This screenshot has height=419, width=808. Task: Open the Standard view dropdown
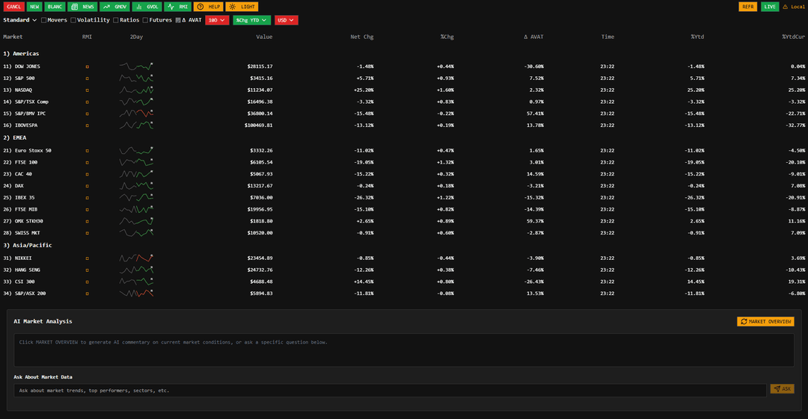coord(19,20)
